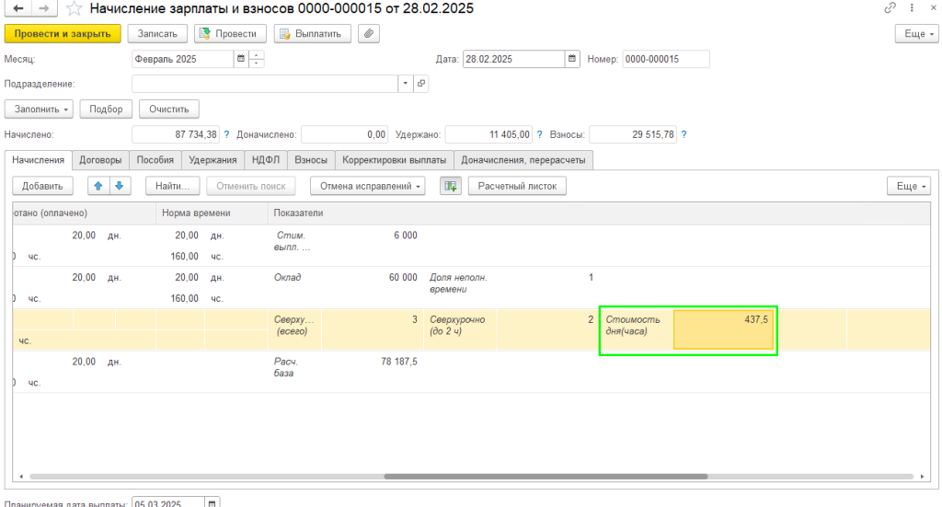Screen dimensions: 942x507
Task: Show help for Взносы via question mark
Action: tap(684, 134)
